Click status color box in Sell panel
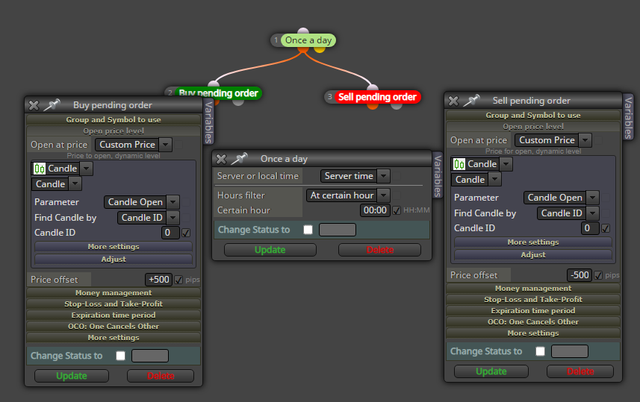The height and width of the screenshot is (402, 640). [570, 351]
